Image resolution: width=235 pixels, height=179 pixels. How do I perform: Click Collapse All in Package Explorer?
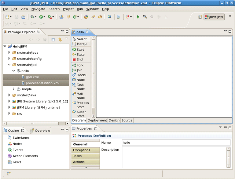point(53,40)
